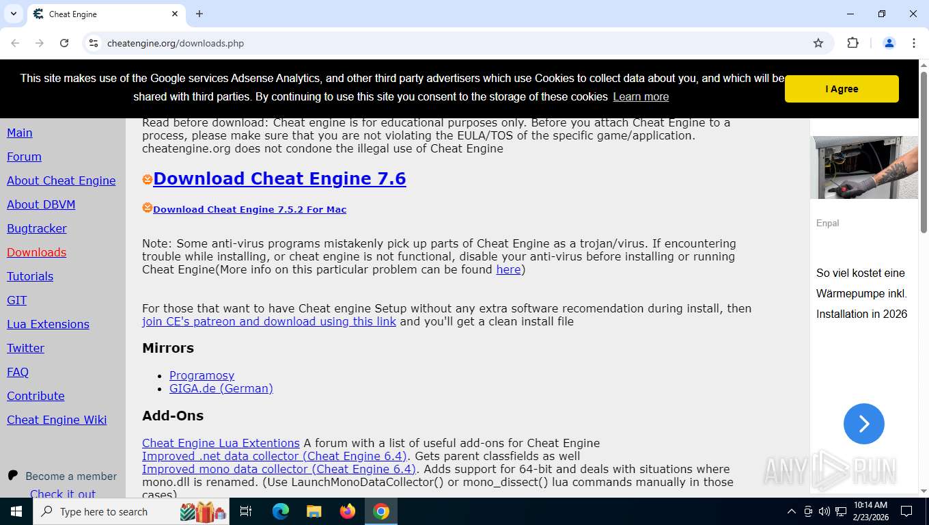This screenshot has width=929, height=525.
Task: Open the Chrome three-dot menu
Action: [914, 43]
